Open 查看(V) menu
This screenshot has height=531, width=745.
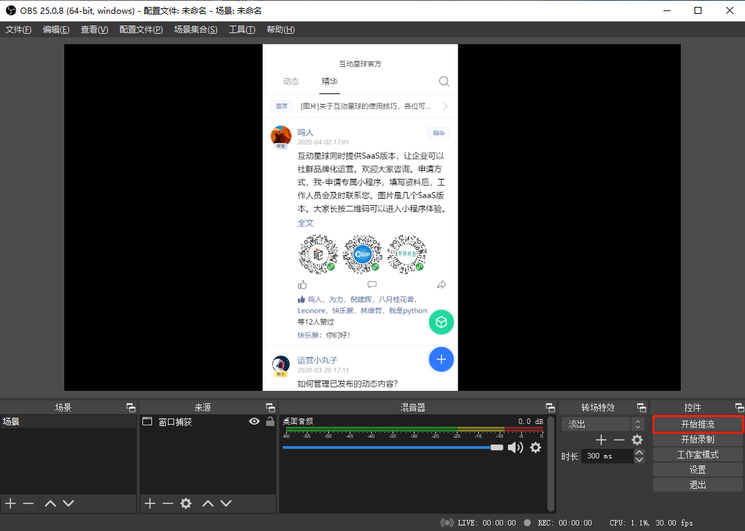coord(94,30)
